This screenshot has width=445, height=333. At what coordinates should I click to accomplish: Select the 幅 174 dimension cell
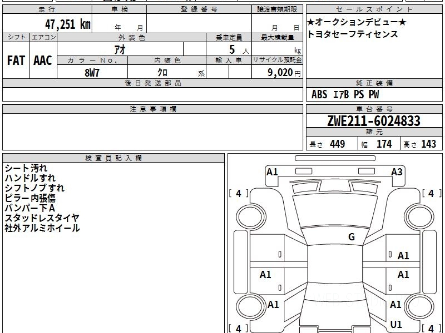(379, 144)
